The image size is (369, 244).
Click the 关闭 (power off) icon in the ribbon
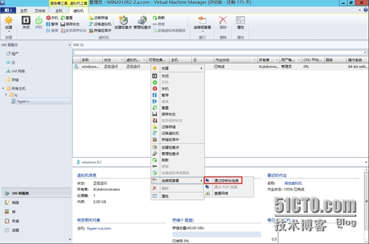pyautogui.click(x=26, y=21)
